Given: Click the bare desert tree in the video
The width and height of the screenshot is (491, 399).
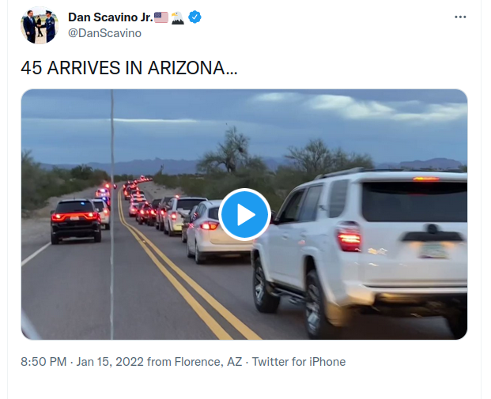Looking at the screenshot, I should [x=232, y=149].
